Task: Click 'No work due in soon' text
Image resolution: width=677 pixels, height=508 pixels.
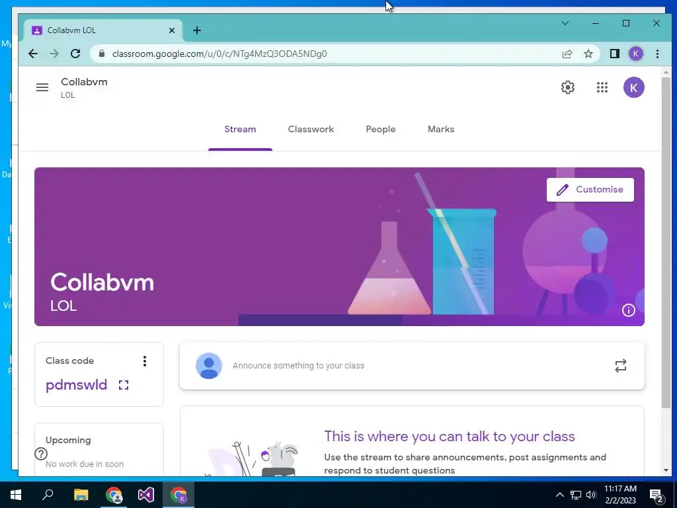Action: click(85, 464)
